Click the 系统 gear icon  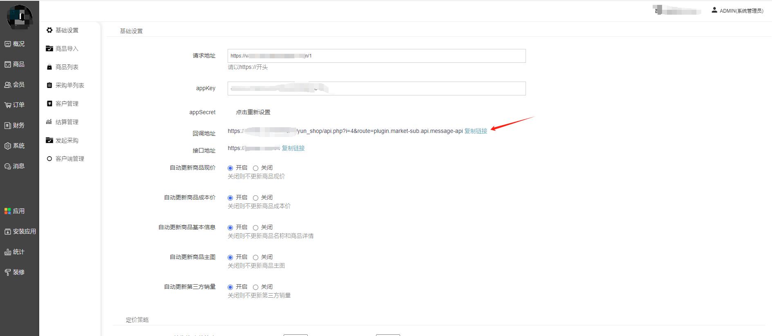coord(8,146)
